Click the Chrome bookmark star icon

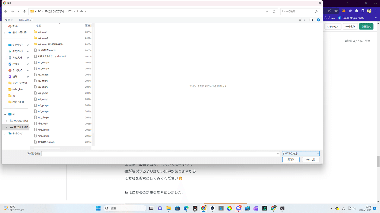336,11
